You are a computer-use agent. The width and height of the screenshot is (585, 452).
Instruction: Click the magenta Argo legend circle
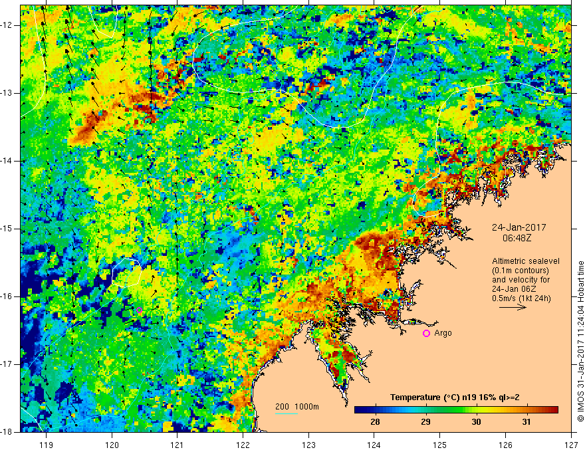tap(426, 333)
